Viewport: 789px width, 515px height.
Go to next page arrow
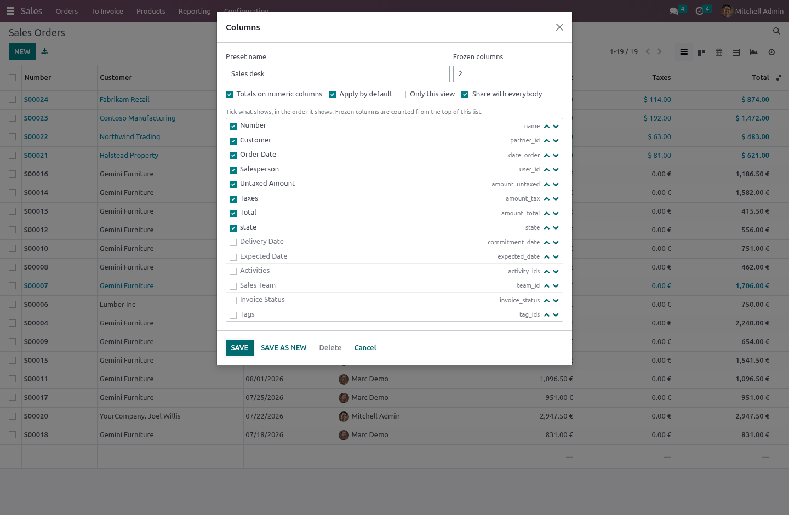[x=660, y=51]
